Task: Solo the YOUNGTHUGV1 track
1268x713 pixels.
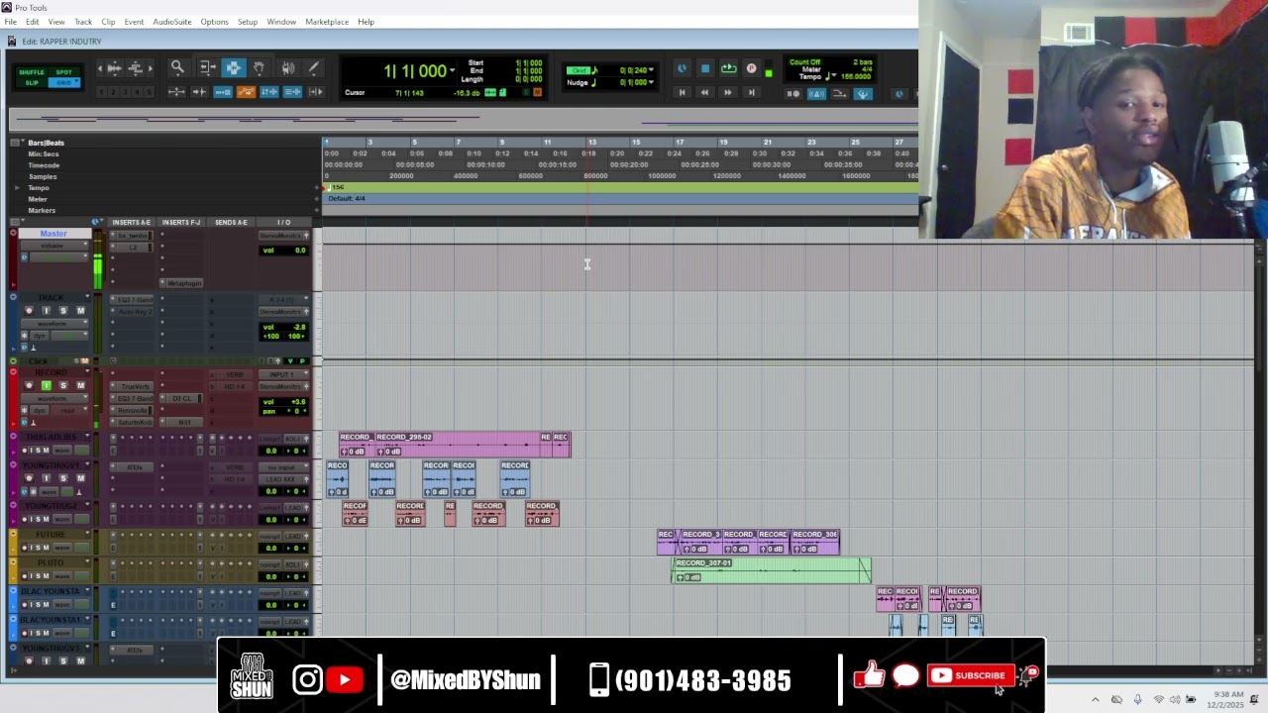Action: tap(62, 478)
